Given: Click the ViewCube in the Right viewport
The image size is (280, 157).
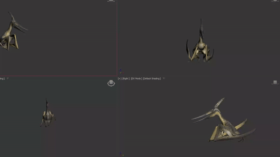Looking at the screenshot, I should tap(275, 82).
